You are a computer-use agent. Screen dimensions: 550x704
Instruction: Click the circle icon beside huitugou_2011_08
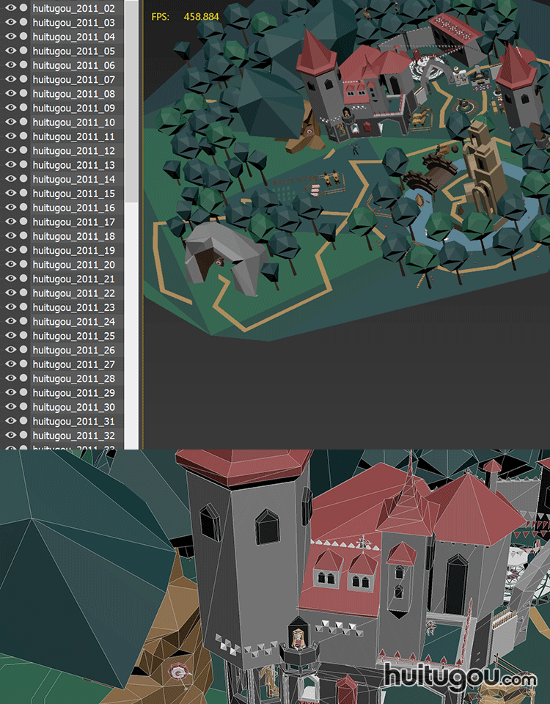pos(23,94)
